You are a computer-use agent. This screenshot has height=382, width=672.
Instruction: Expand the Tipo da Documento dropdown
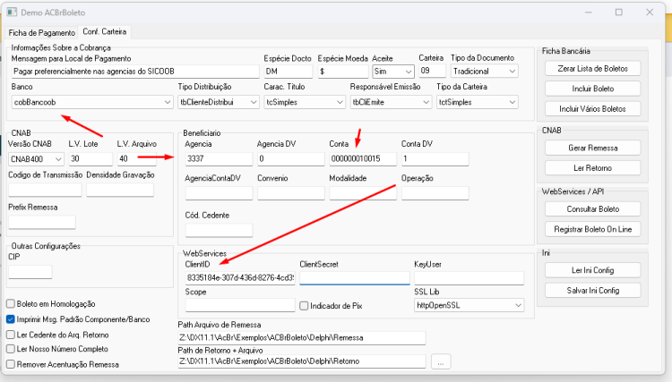484,72
